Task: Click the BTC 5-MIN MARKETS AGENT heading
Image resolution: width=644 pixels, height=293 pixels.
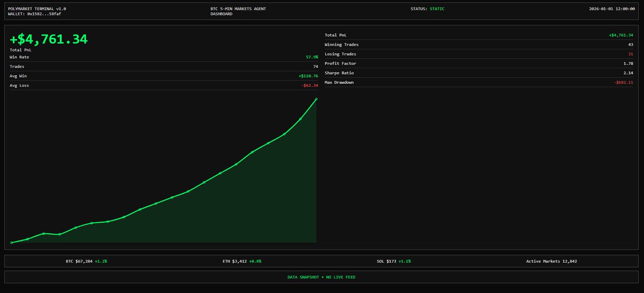Action: coord(238,9)
